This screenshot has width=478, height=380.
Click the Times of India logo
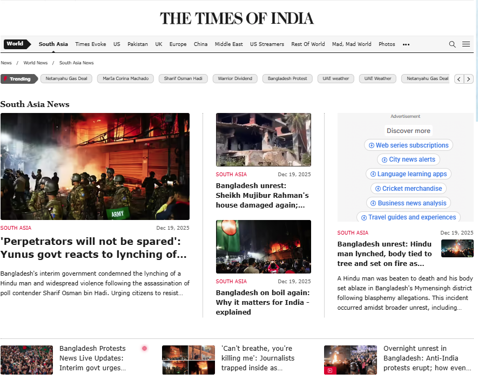pos(237,18)
